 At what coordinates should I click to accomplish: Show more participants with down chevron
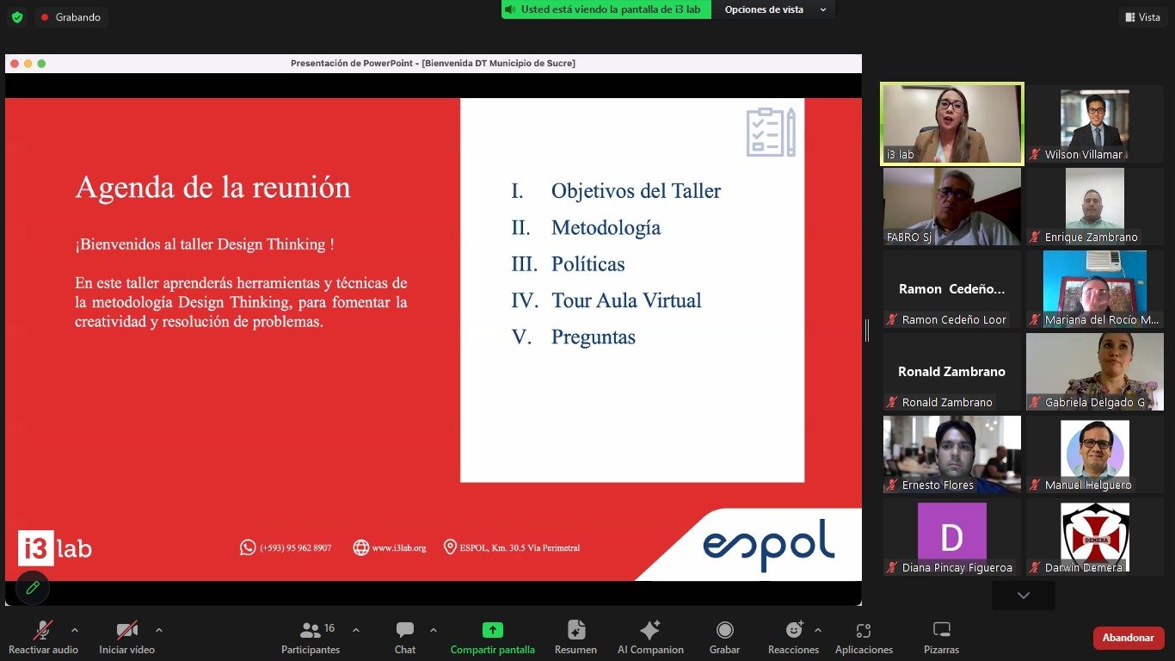click(1024, 596)
